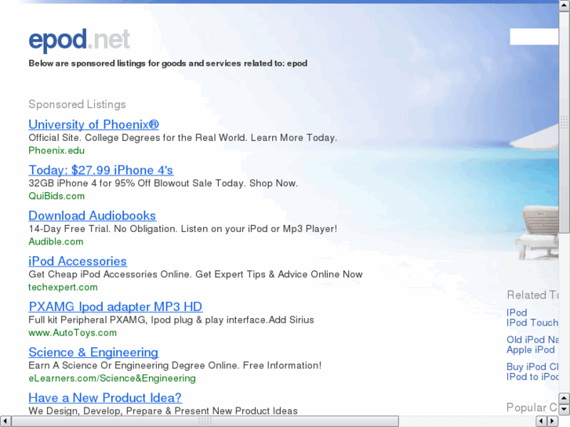The width and height of the screenshot is (570, 427).
Task: Open the University of Phoenix® link
Action: (x=94, y=125)
